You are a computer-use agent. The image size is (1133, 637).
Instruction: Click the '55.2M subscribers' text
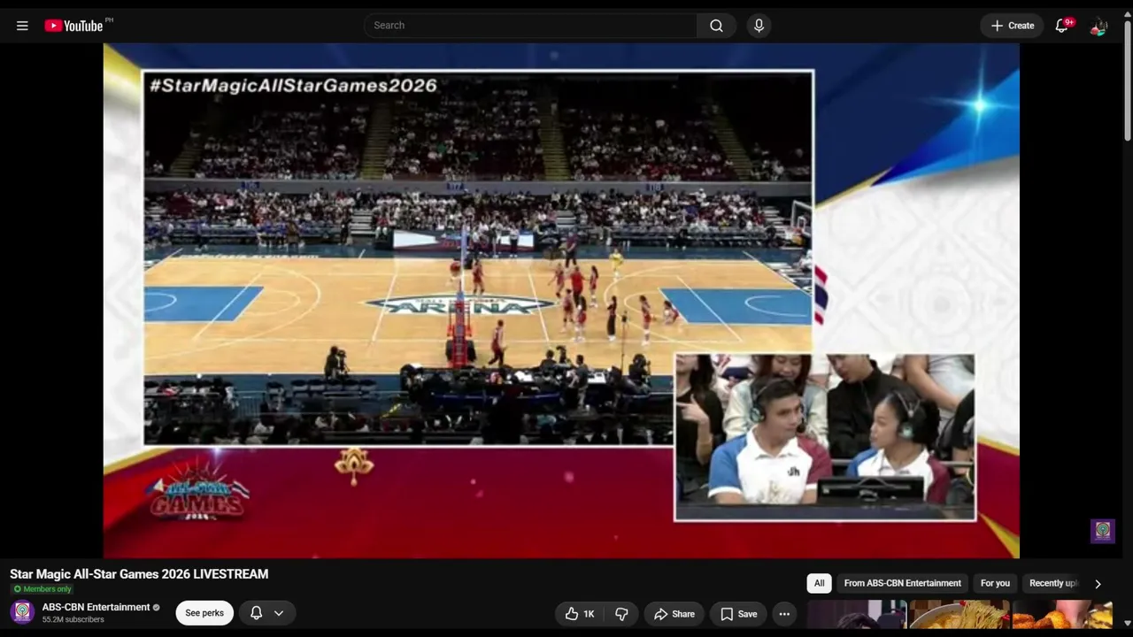(x=73, y=619)
